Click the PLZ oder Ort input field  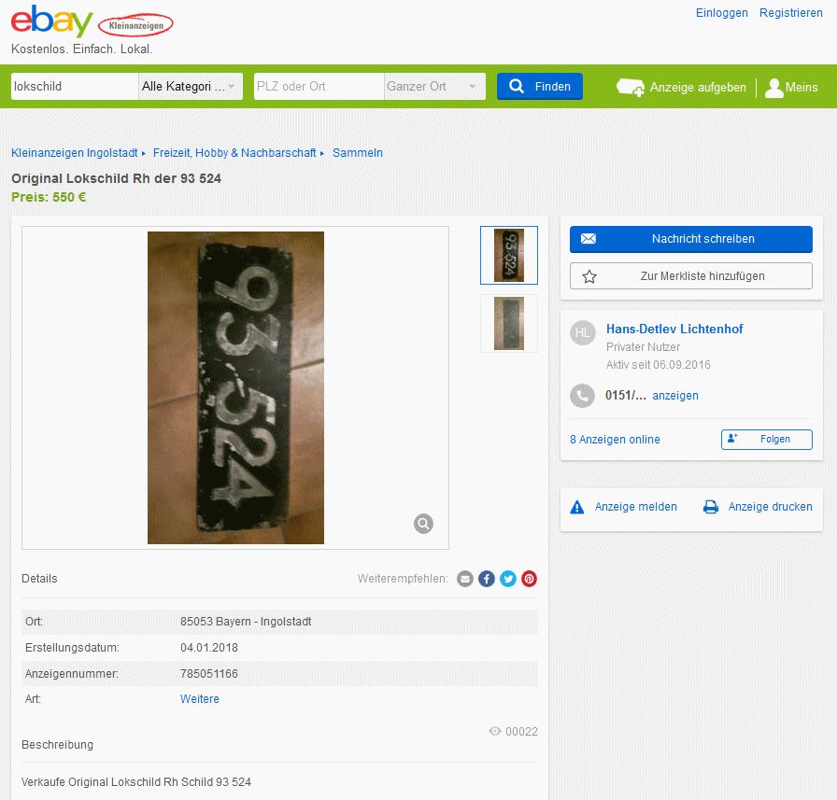(x=319, y=87)
